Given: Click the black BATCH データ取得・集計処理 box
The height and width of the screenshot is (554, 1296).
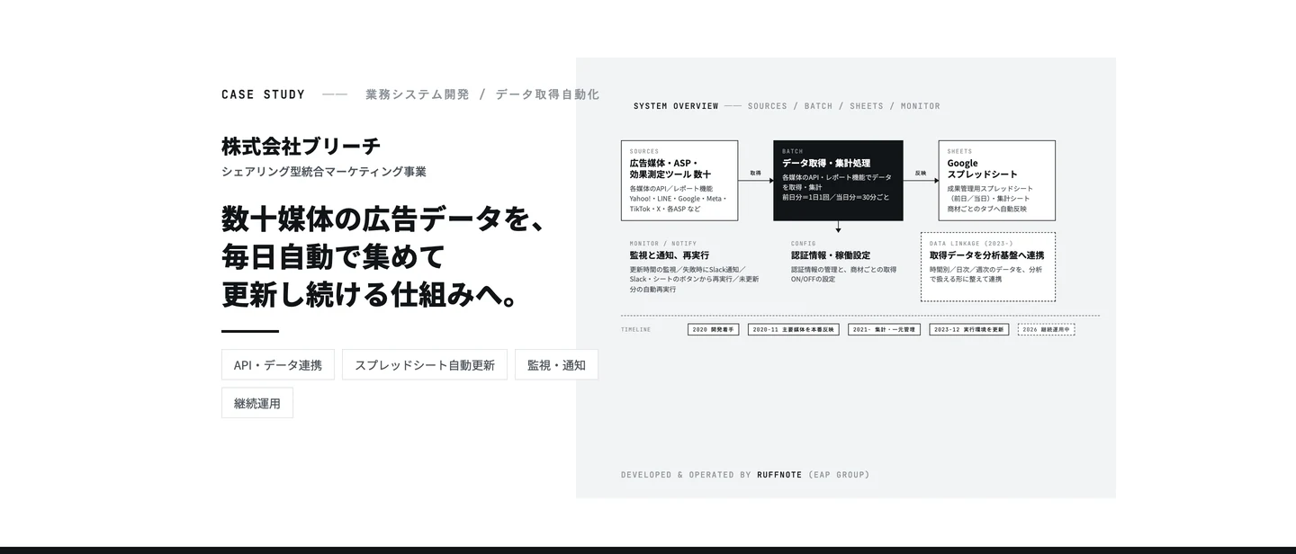Looking at the screenshot, I should [838, 181].
